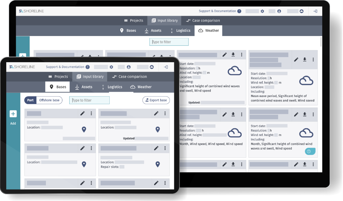Open Support & Documentation link on tablet
Image resolution: width=343 pixels, height=201 pixels.
(65, 67)
